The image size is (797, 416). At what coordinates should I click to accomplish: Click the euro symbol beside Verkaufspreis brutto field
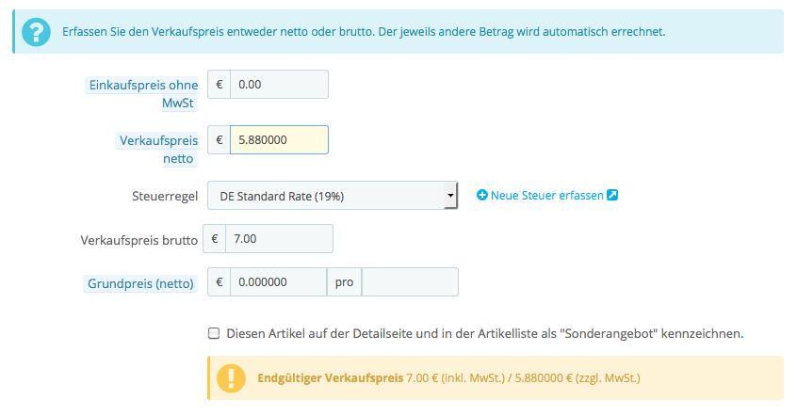(x=215, y=239)
